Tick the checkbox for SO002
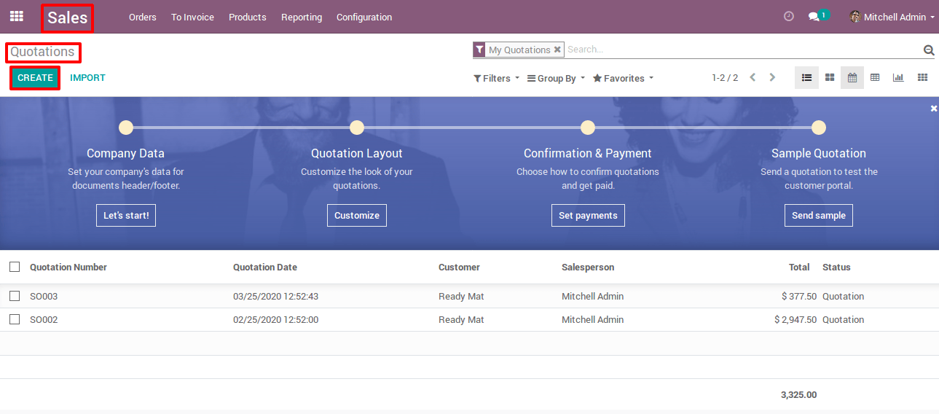Viewport: 939px width, 414px height. [x=15, y=319]
